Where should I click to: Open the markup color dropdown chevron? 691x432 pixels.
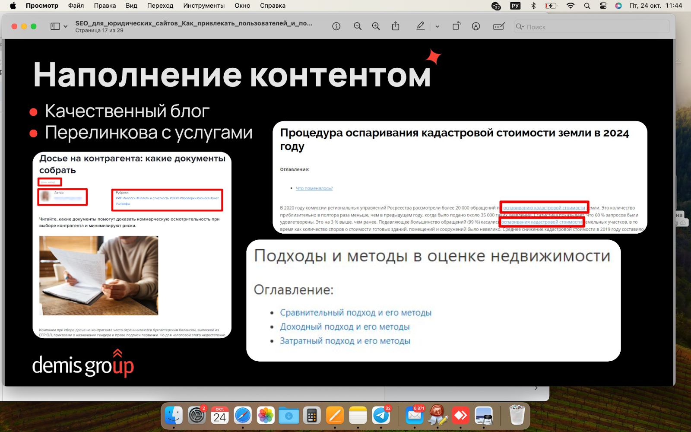pos(437,26)
